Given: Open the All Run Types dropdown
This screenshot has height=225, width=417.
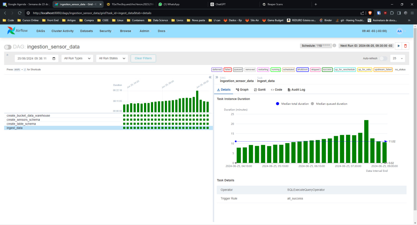Looking at the screenshot, I should [77, 58].
